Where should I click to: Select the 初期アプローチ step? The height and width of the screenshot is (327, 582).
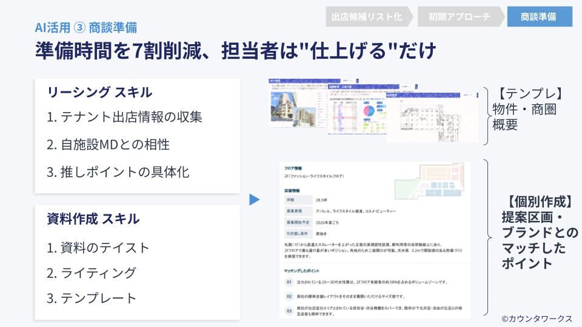[459, 17]
